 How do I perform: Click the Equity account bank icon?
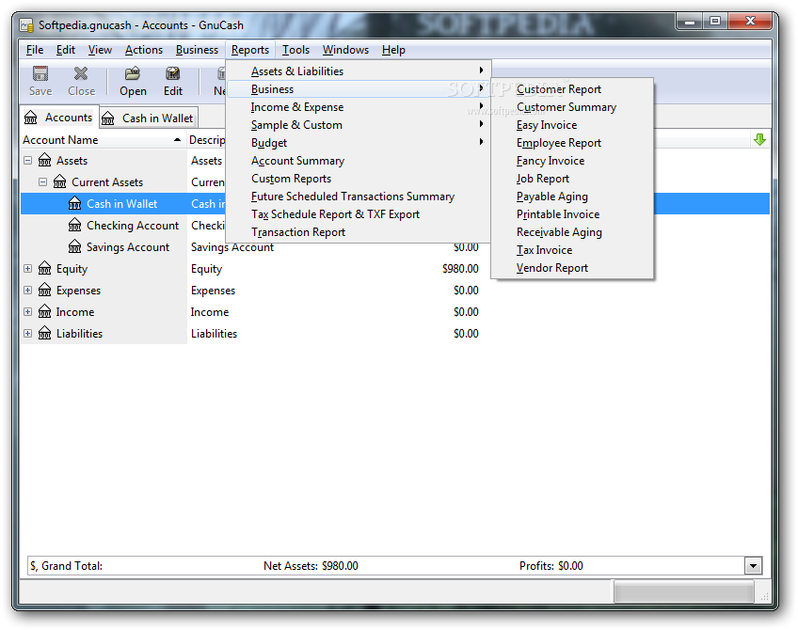[x=45, y=269]
